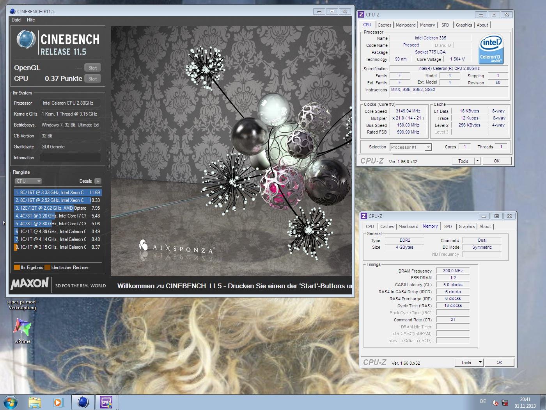The height and width of the screenshot is (410, 546).
Task: Click the Intel Celeron D logo in CPU-Z
Action: pos(491,50)
